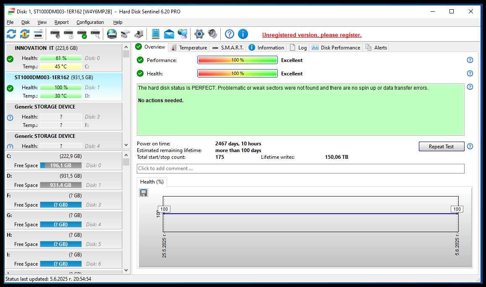The height and width of the screenshot is (287, 486).
Task: Click green status check icon for INNOVATION IT
Action: point(10,59)
